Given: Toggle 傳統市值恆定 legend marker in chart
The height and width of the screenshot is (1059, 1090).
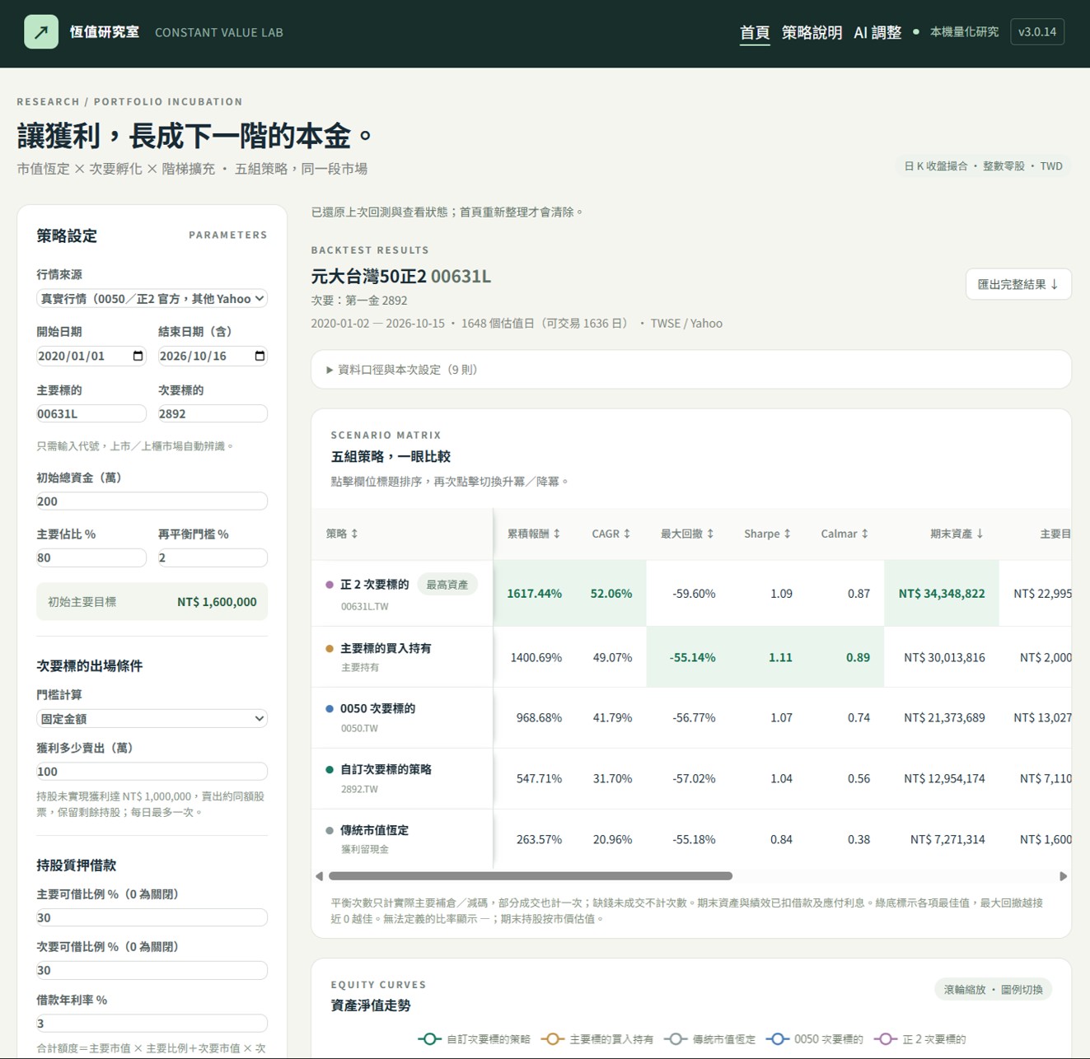Looking at the screenshot, I should 676,1039.
